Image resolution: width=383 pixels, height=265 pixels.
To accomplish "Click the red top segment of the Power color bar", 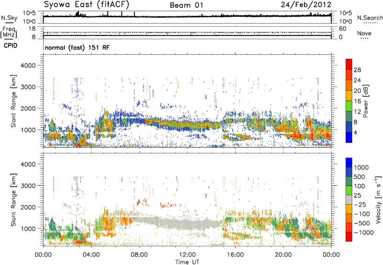I will [x=349, y=65].
